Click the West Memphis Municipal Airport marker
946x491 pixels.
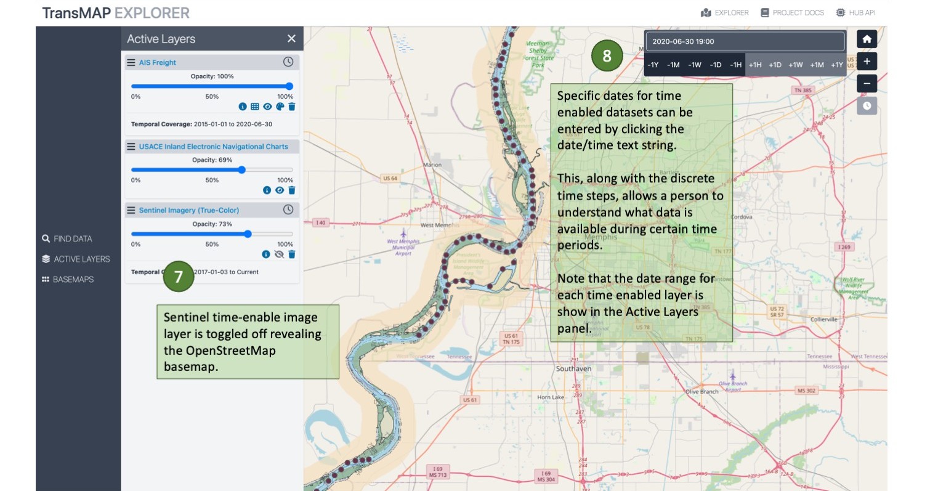tap(403, 234)
